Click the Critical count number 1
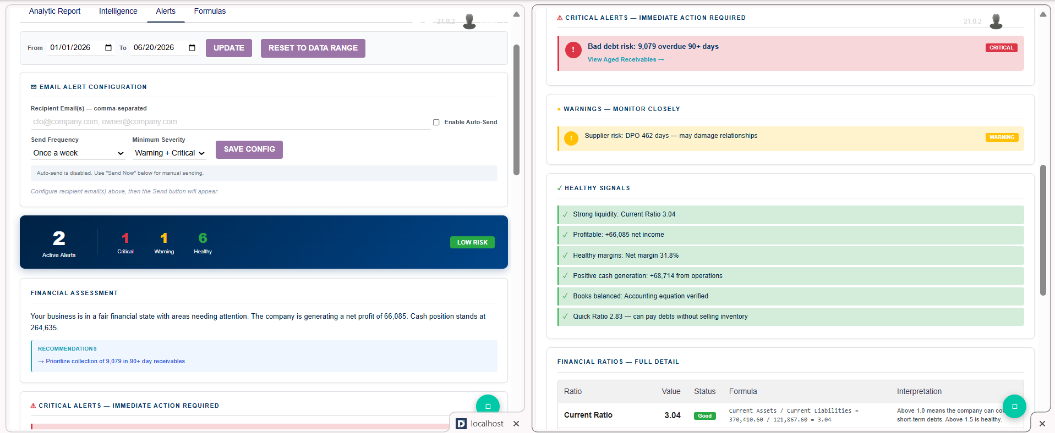 click(125, 238)
